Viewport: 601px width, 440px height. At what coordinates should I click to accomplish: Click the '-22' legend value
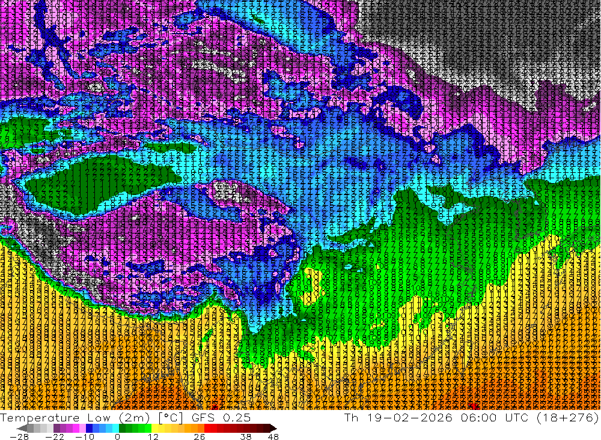[55, 437]
